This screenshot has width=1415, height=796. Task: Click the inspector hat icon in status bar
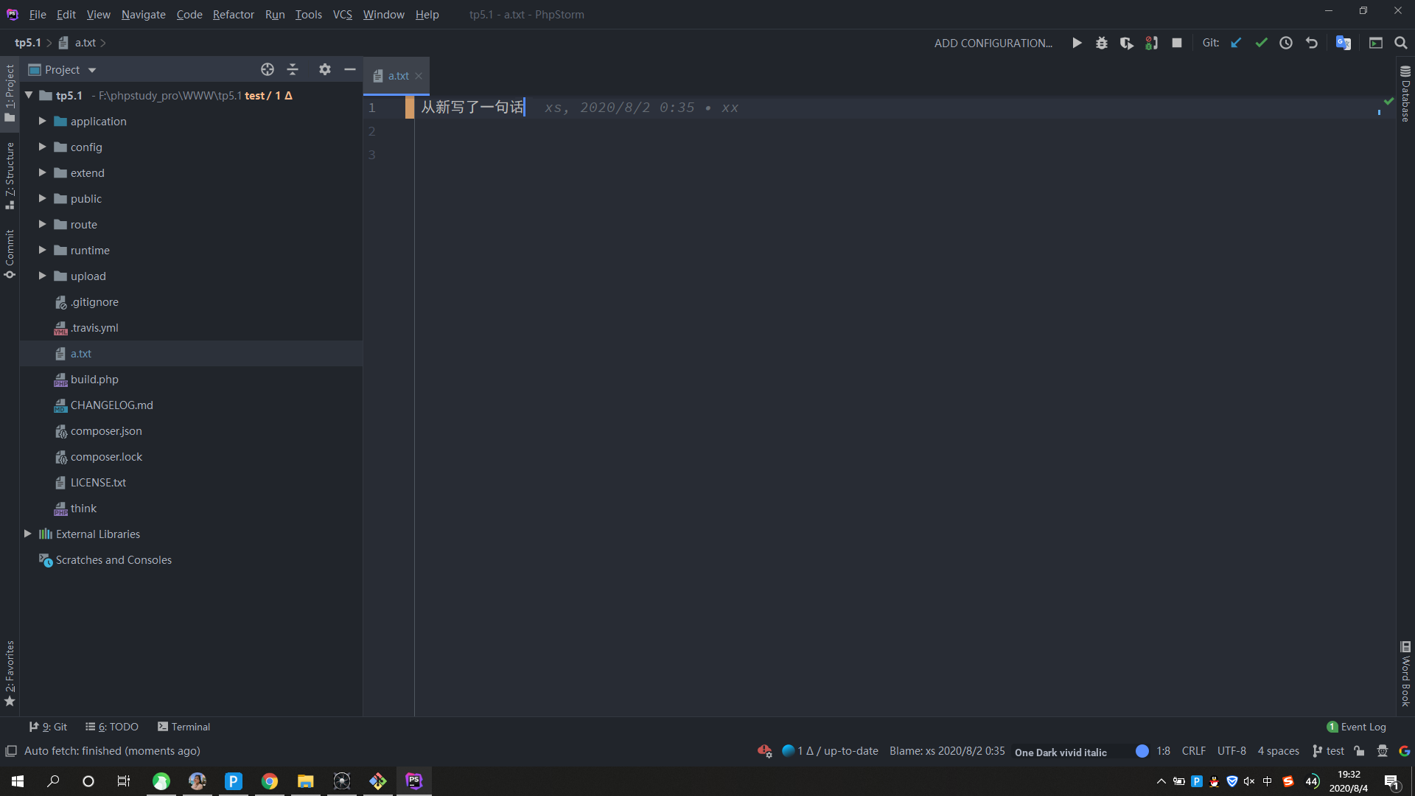1383,751
